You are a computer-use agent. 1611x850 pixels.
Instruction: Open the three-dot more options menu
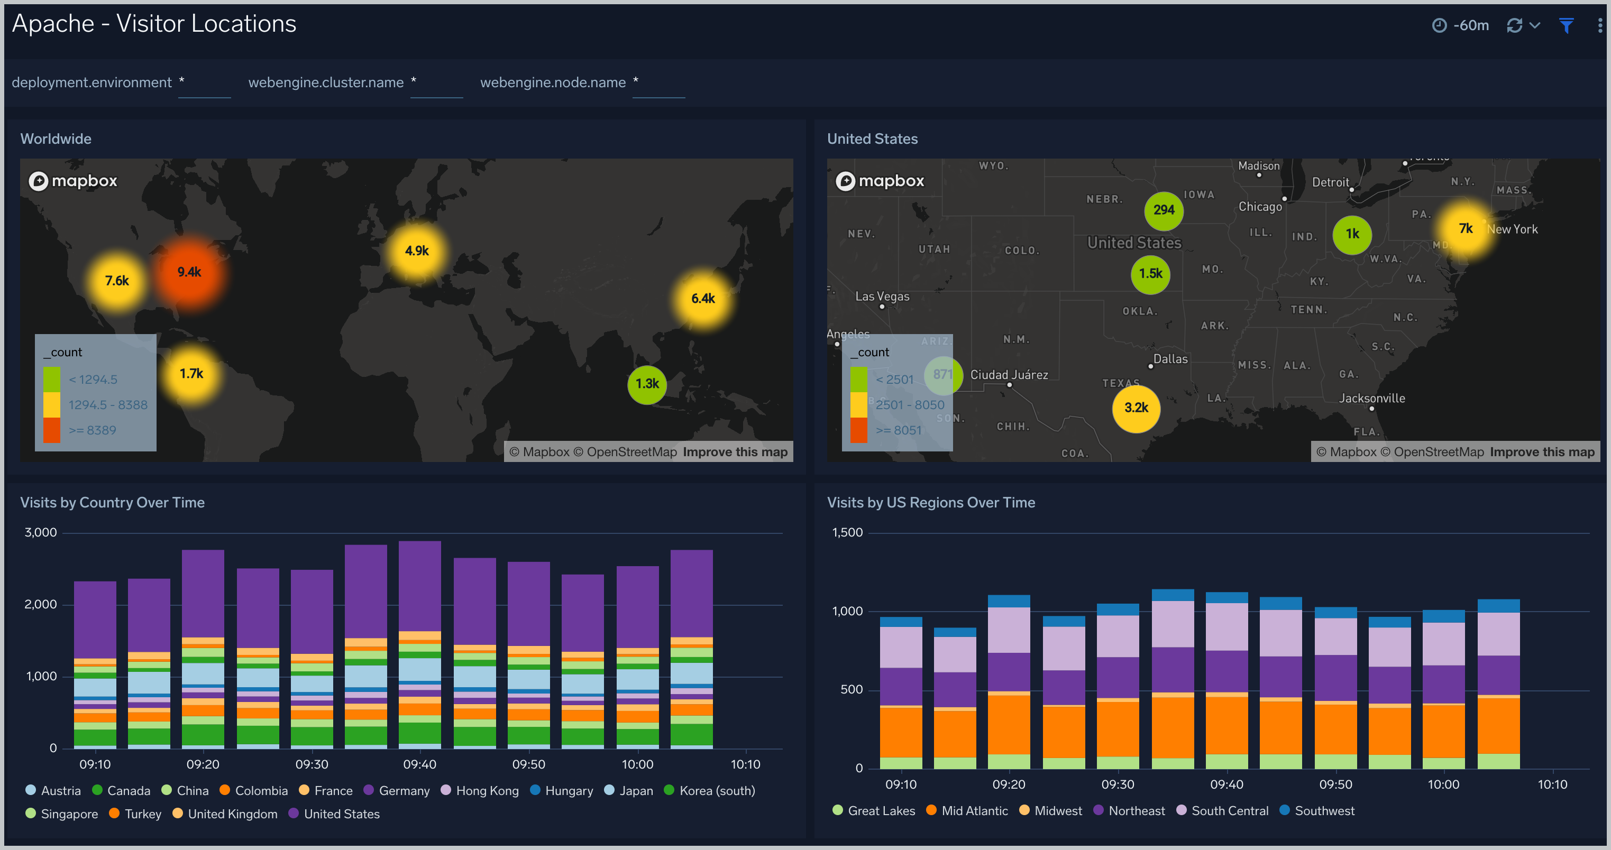coord(1600,25)
